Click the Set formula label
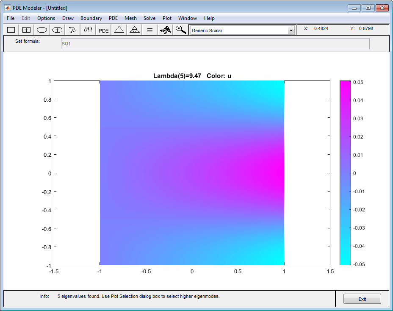393x311 pixels. (x=28, y=41)
